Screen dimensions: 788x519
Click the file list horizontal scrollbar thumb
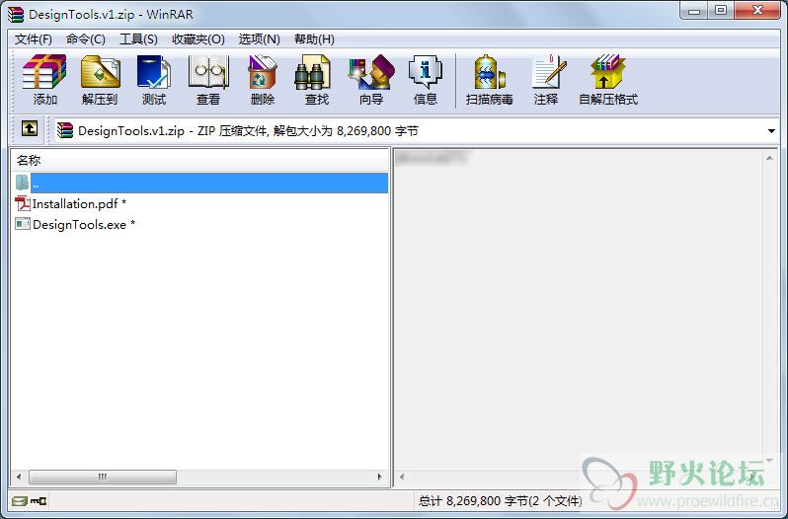[103, 477]
